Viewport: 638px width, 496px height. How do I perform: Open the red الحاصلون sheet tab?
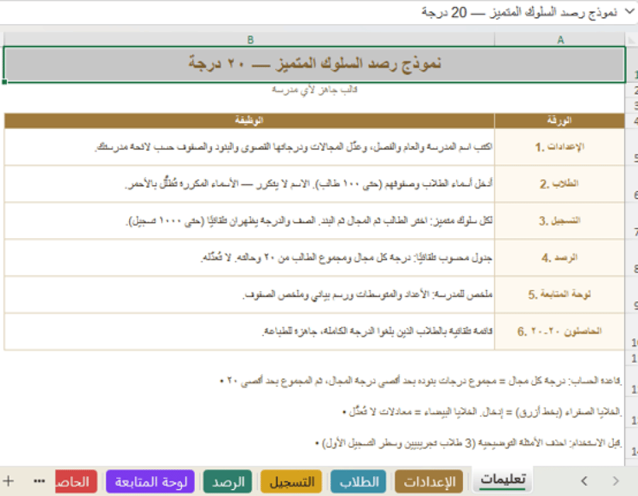(x=76, y=482)
